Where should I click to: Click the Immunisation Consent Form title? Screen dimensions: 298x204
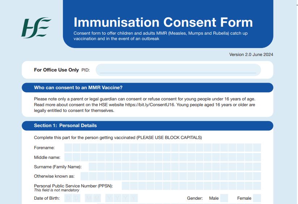coord(163,22)
